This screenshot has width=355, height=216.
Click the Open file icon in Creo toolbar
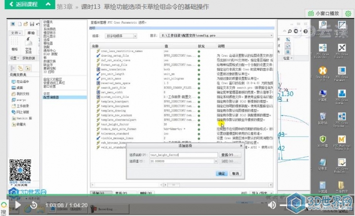click(26, 24)
